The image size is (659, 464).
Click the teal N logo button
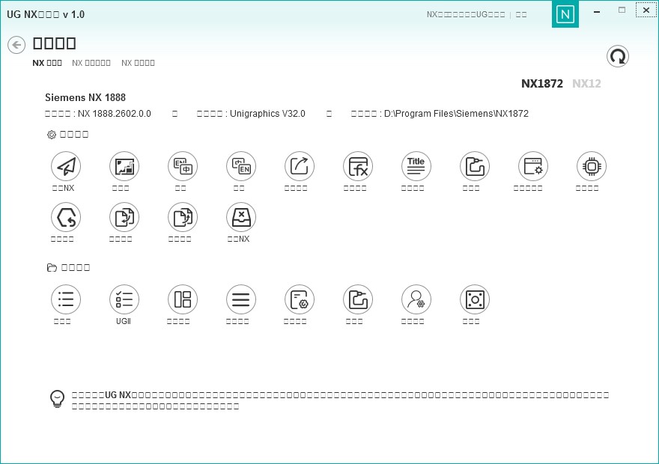(565, 14)
